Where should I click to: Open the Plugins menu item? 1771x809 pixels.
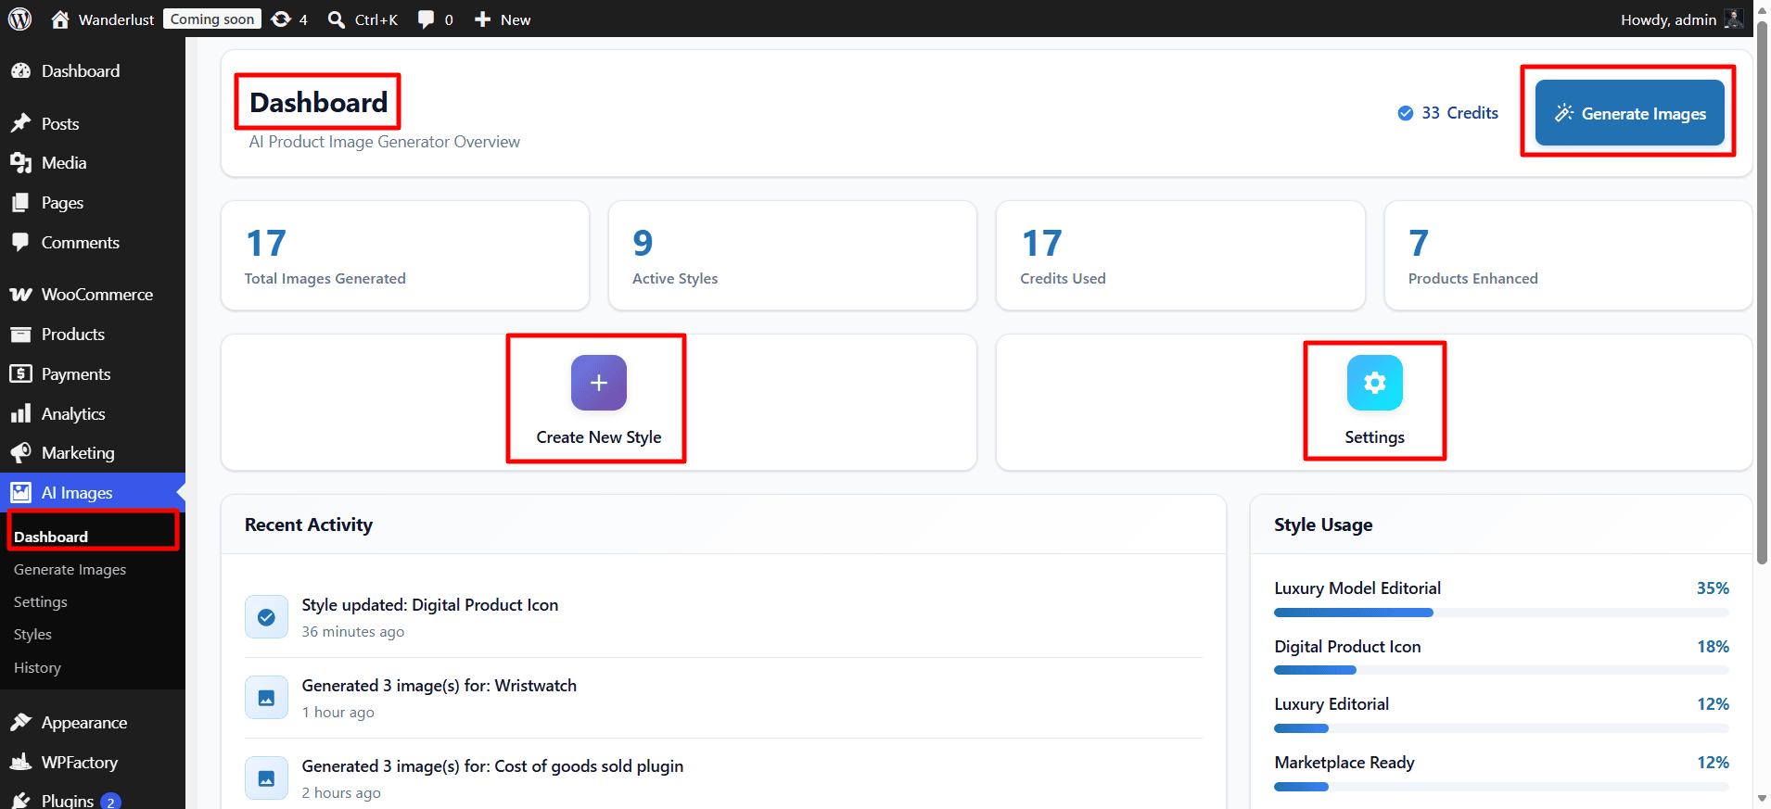(93, 801)
